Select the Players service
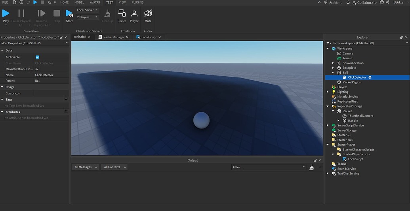Image resolution: width=410 pixels, height=211 pixels. [x=342, y=87]
